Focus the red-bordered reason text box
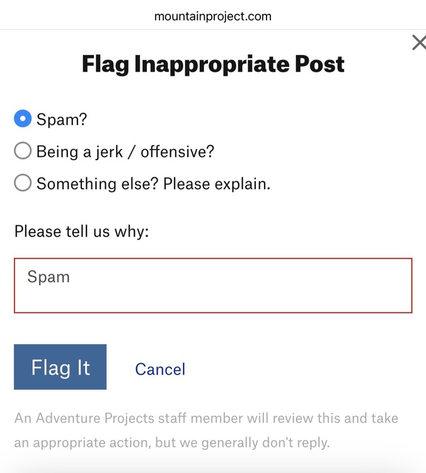This screenshot has width=426, height=473. tap(213, 285)
